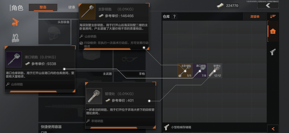
Task: Collapse the 小型枪械存储箱 panel arrow
Action: click(273, 129)
